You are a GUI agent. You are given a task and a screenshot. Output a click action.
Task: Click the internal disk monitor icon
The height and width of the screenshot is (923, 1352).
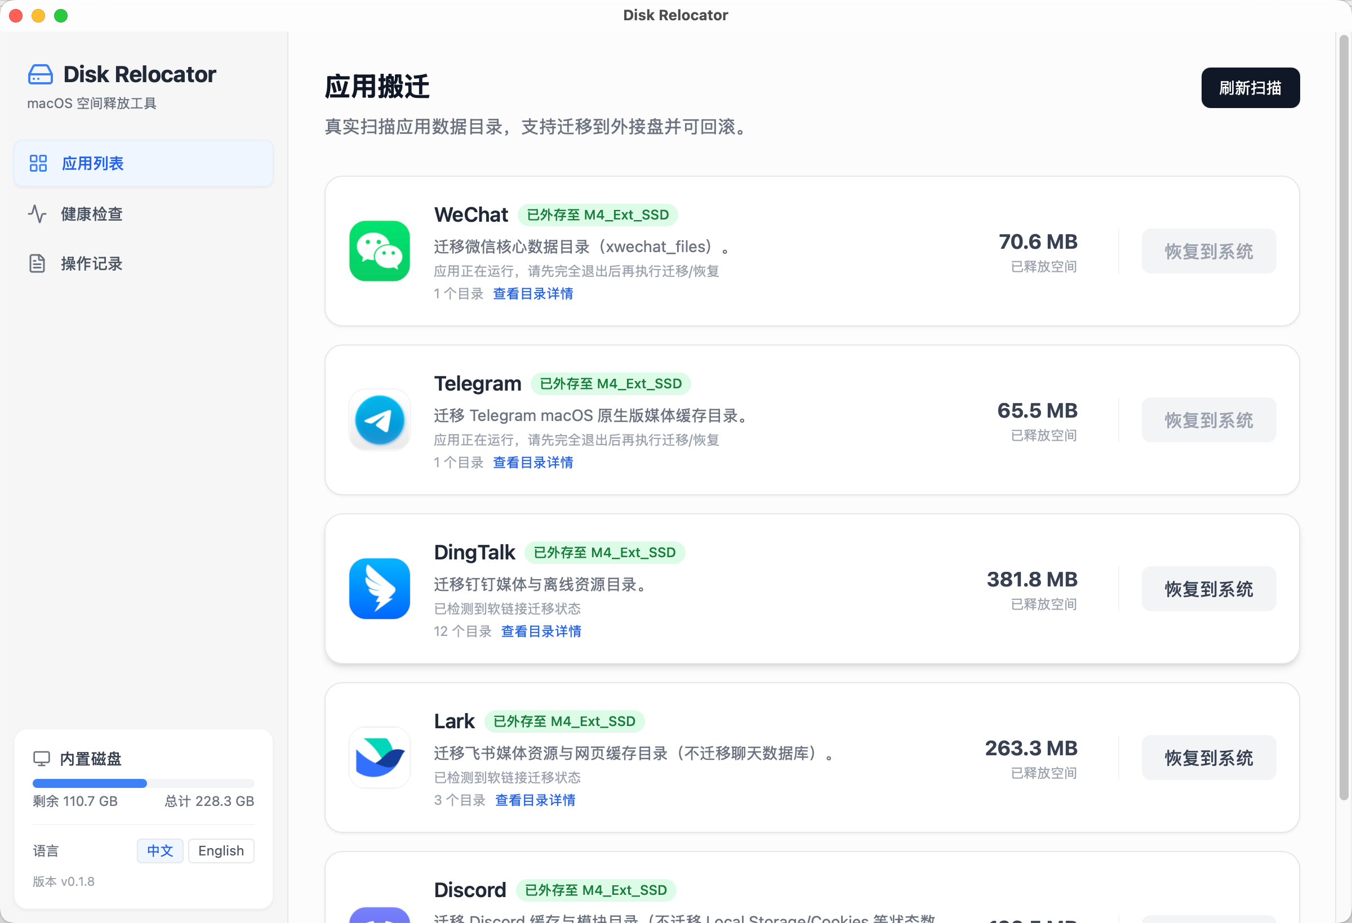(x=41, y=758)
